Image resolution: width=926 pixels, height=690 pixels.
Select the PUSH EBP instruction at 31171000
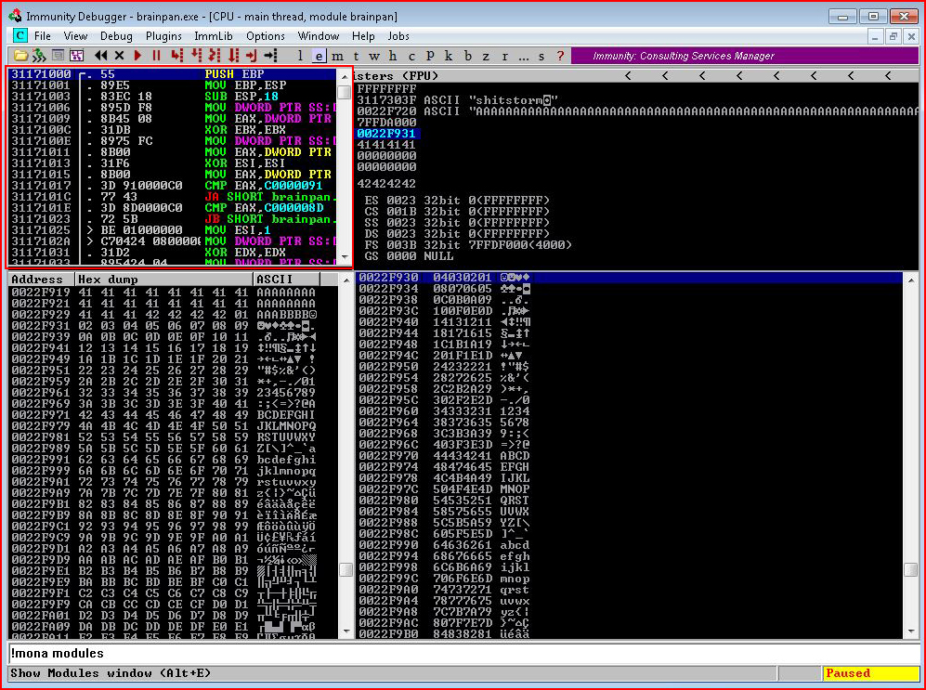pyautogui.click(x=173, y=74)
